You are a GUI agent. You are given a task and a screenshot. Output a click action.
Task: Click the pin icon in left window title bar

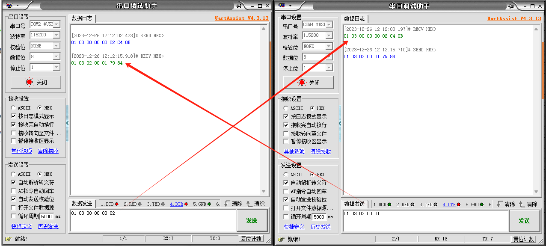point(238,6)
